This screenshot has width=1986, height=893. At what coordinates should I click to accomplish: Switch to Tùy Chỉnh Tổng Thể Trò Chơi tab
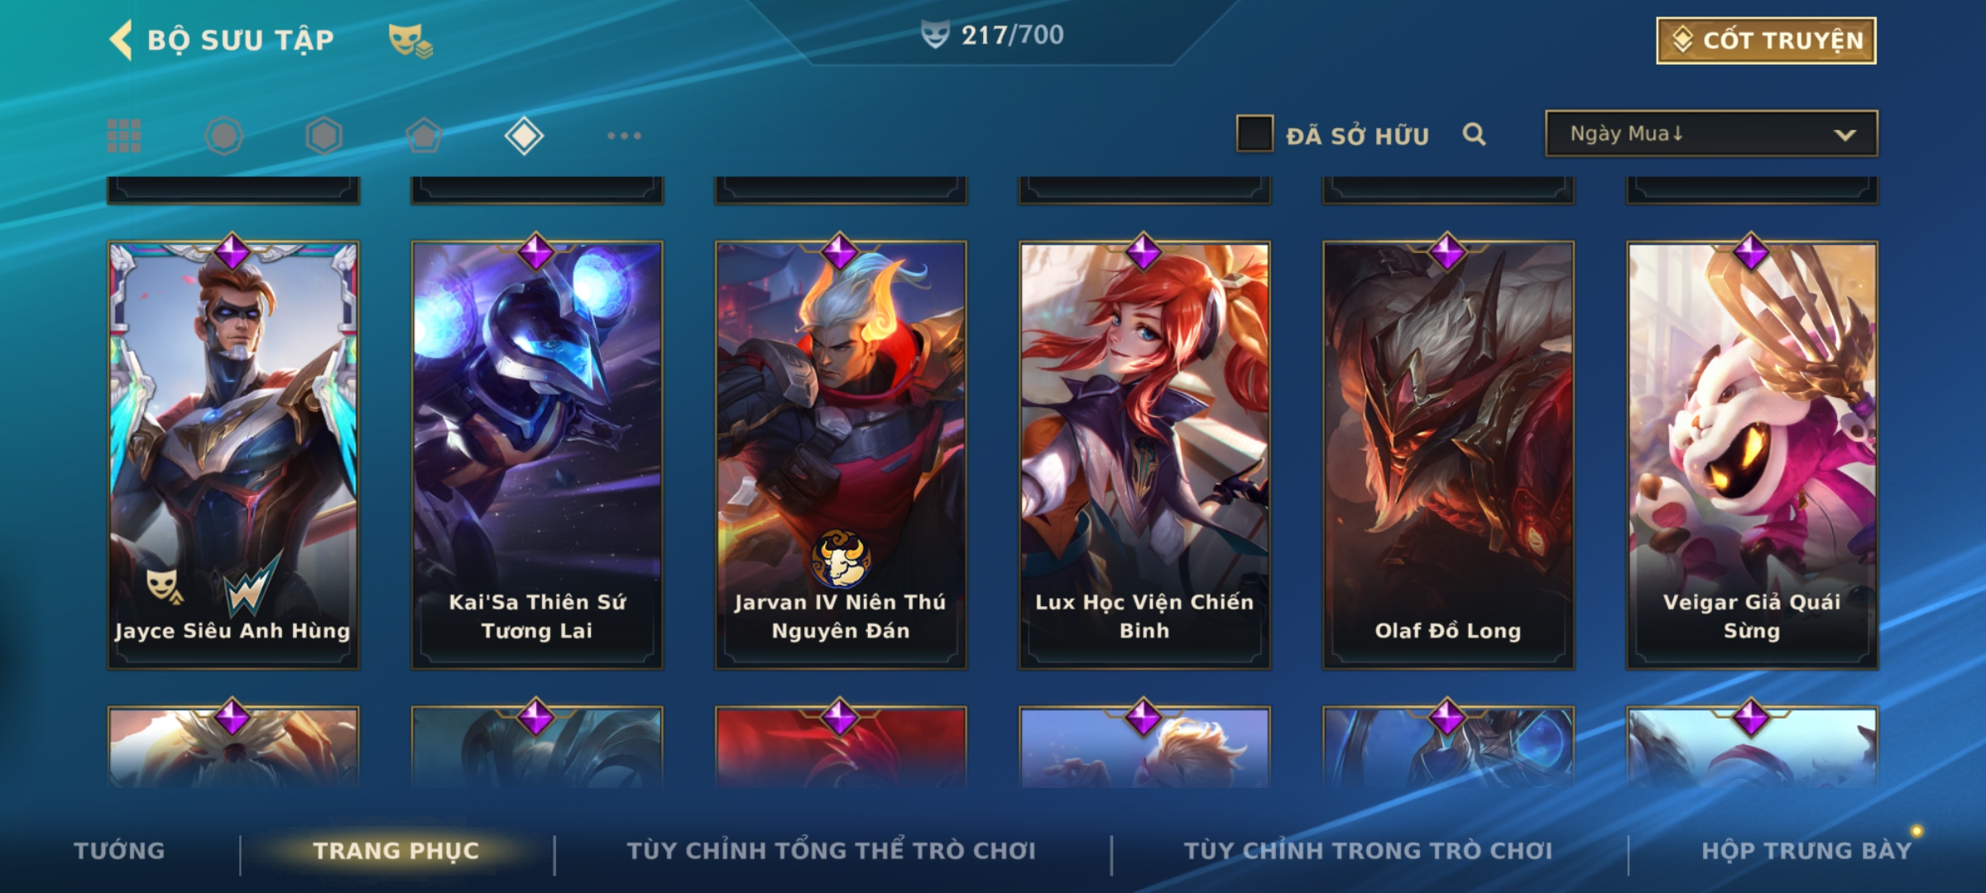point(831,851)
